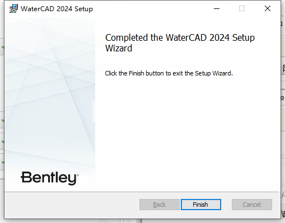Image resolution: width=285 pixels, height=223 pixels.
Task: Click the gray footer bar left of Back
Action: click(x=72, y=205)
